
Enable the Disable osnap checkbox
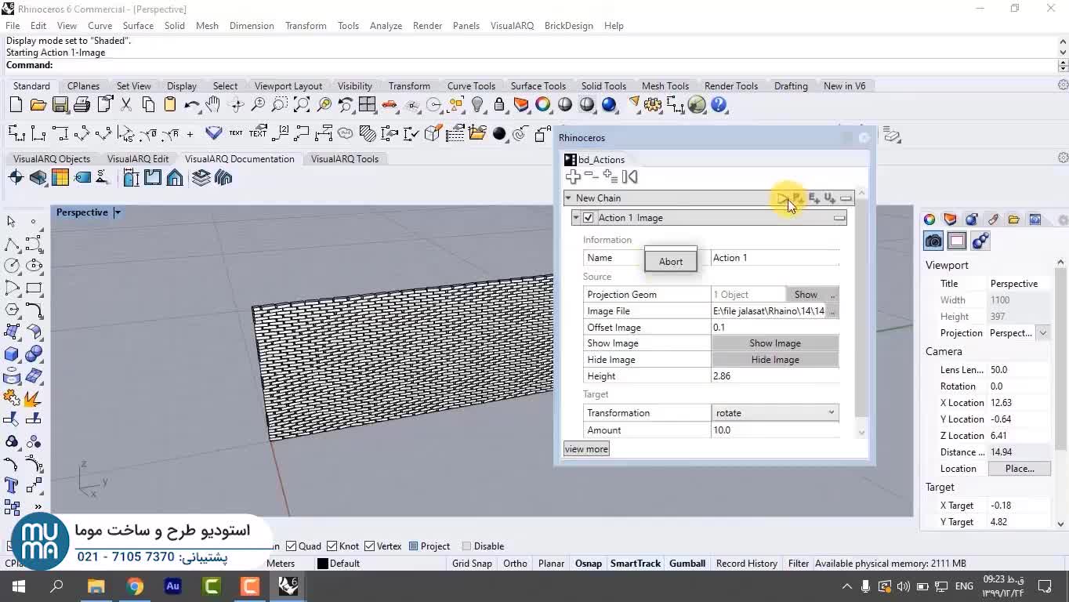click(x=466, y=546)
